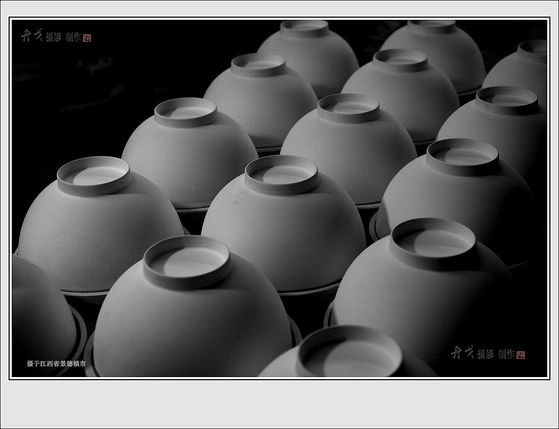Click the foot ring of the front-center bowl
Screen dimensions: 559x429
tap(187, 261)
